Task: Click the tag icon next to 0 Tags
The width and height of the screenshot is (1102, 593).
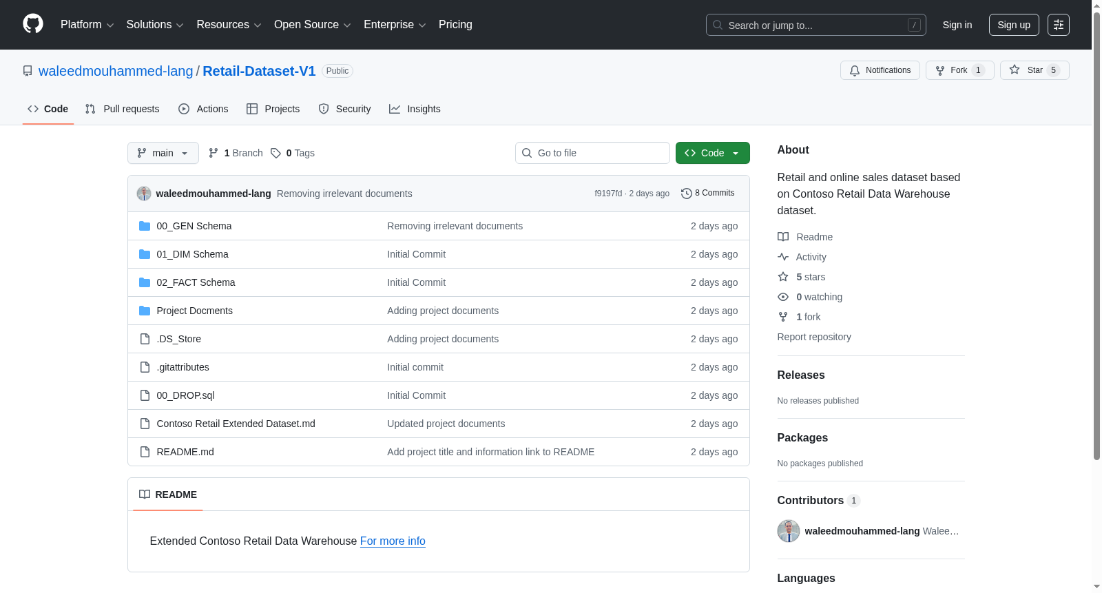Action: pyautogui.click(x=275, y=153)
